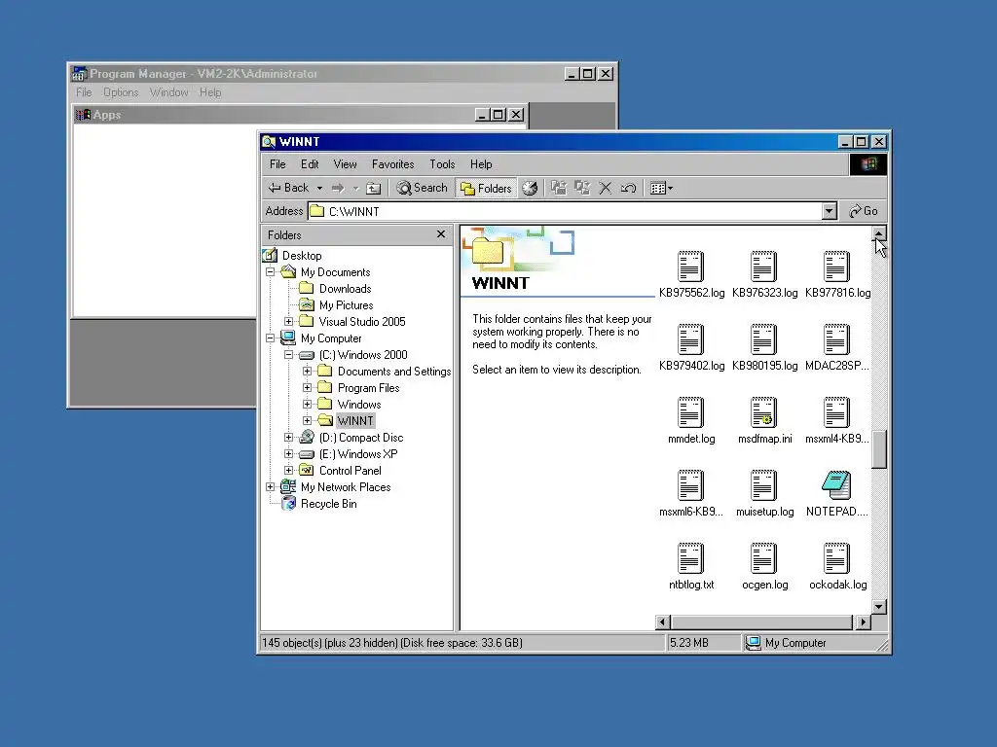Screen dimensions: 997x747
Task: Toggle the Folders pane button
Action: (x=487, y=188)
